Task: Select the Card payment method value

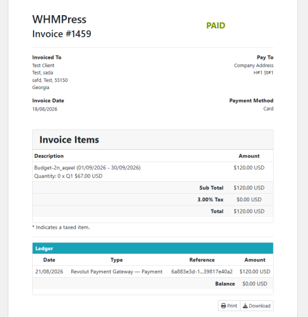Action: 268,109
